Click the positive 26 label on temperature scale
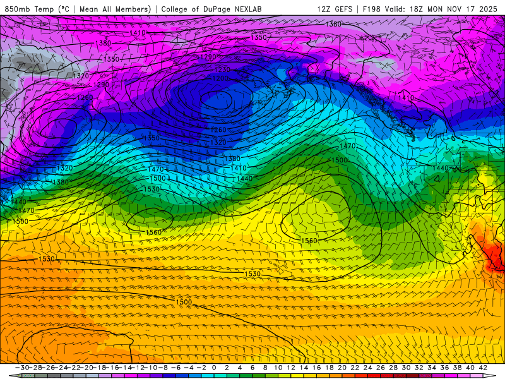 coord(380,368)
